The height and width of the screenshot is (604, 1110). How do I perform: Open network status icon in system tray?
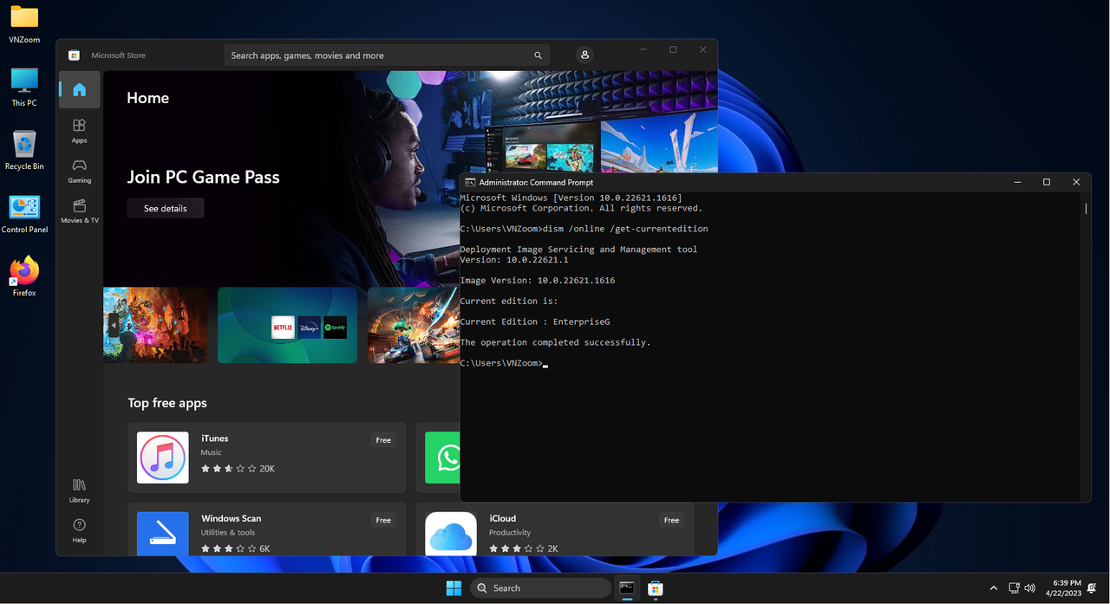[x=1014, y=588]
